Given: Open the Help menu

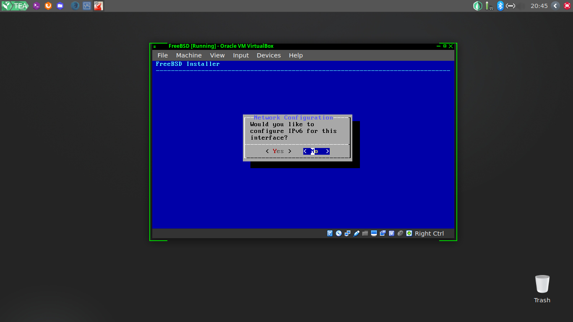Looking at the screenshot, I should [296, 55].
